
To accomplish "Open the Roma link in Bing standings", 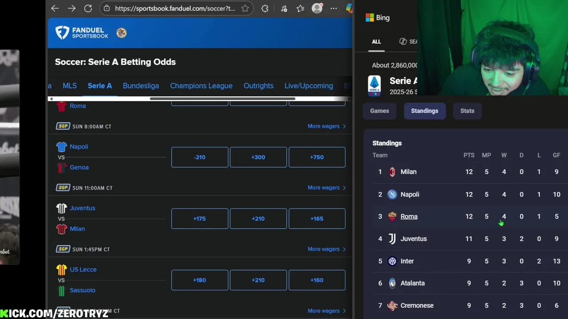I will (409, 217).
